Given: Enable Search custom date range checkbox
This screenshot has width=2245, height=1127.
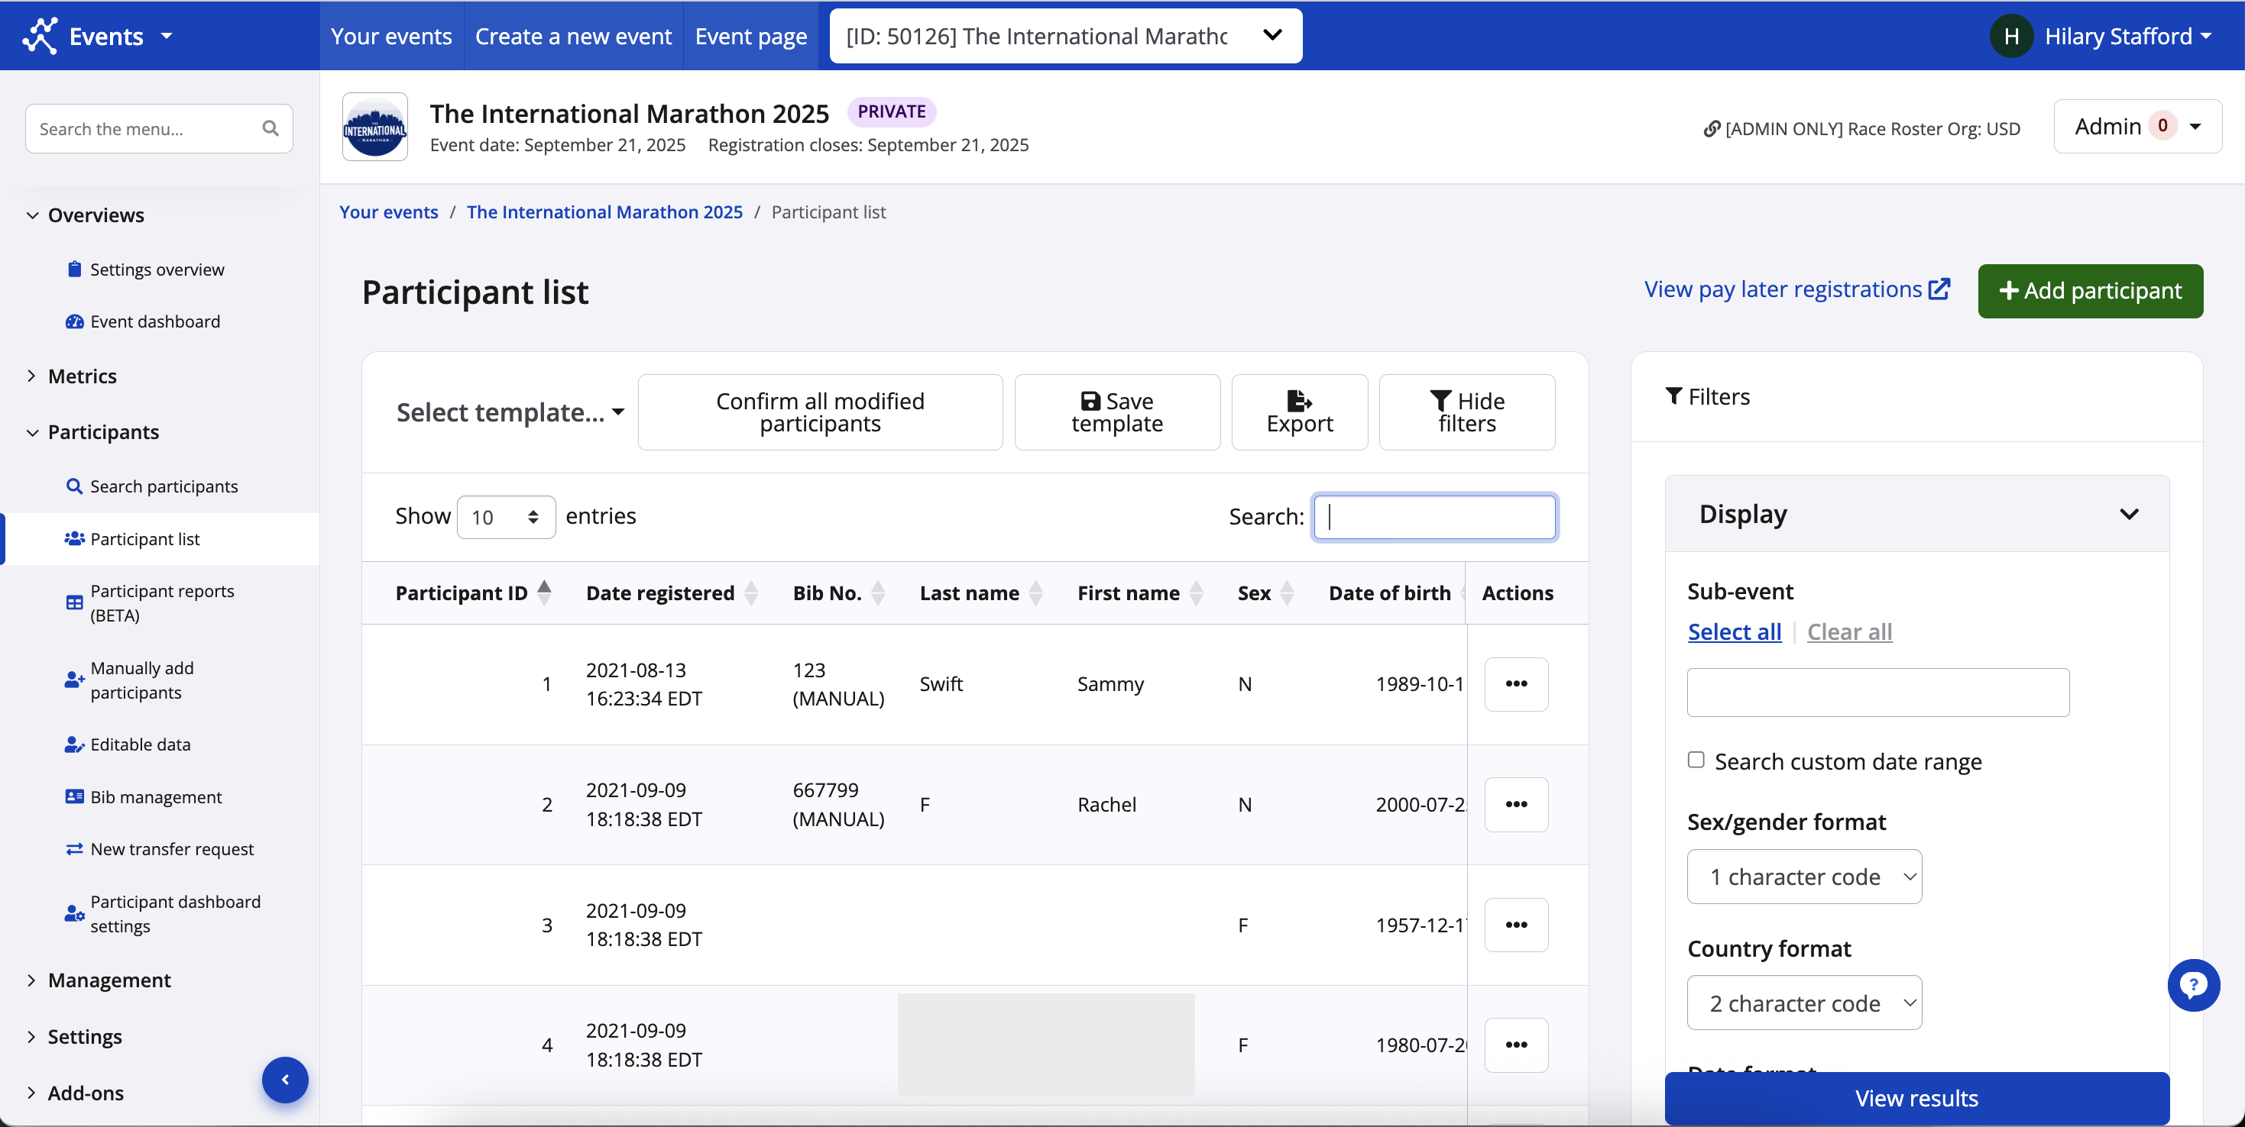Looking at the screenshot, I should [1696, 760].
